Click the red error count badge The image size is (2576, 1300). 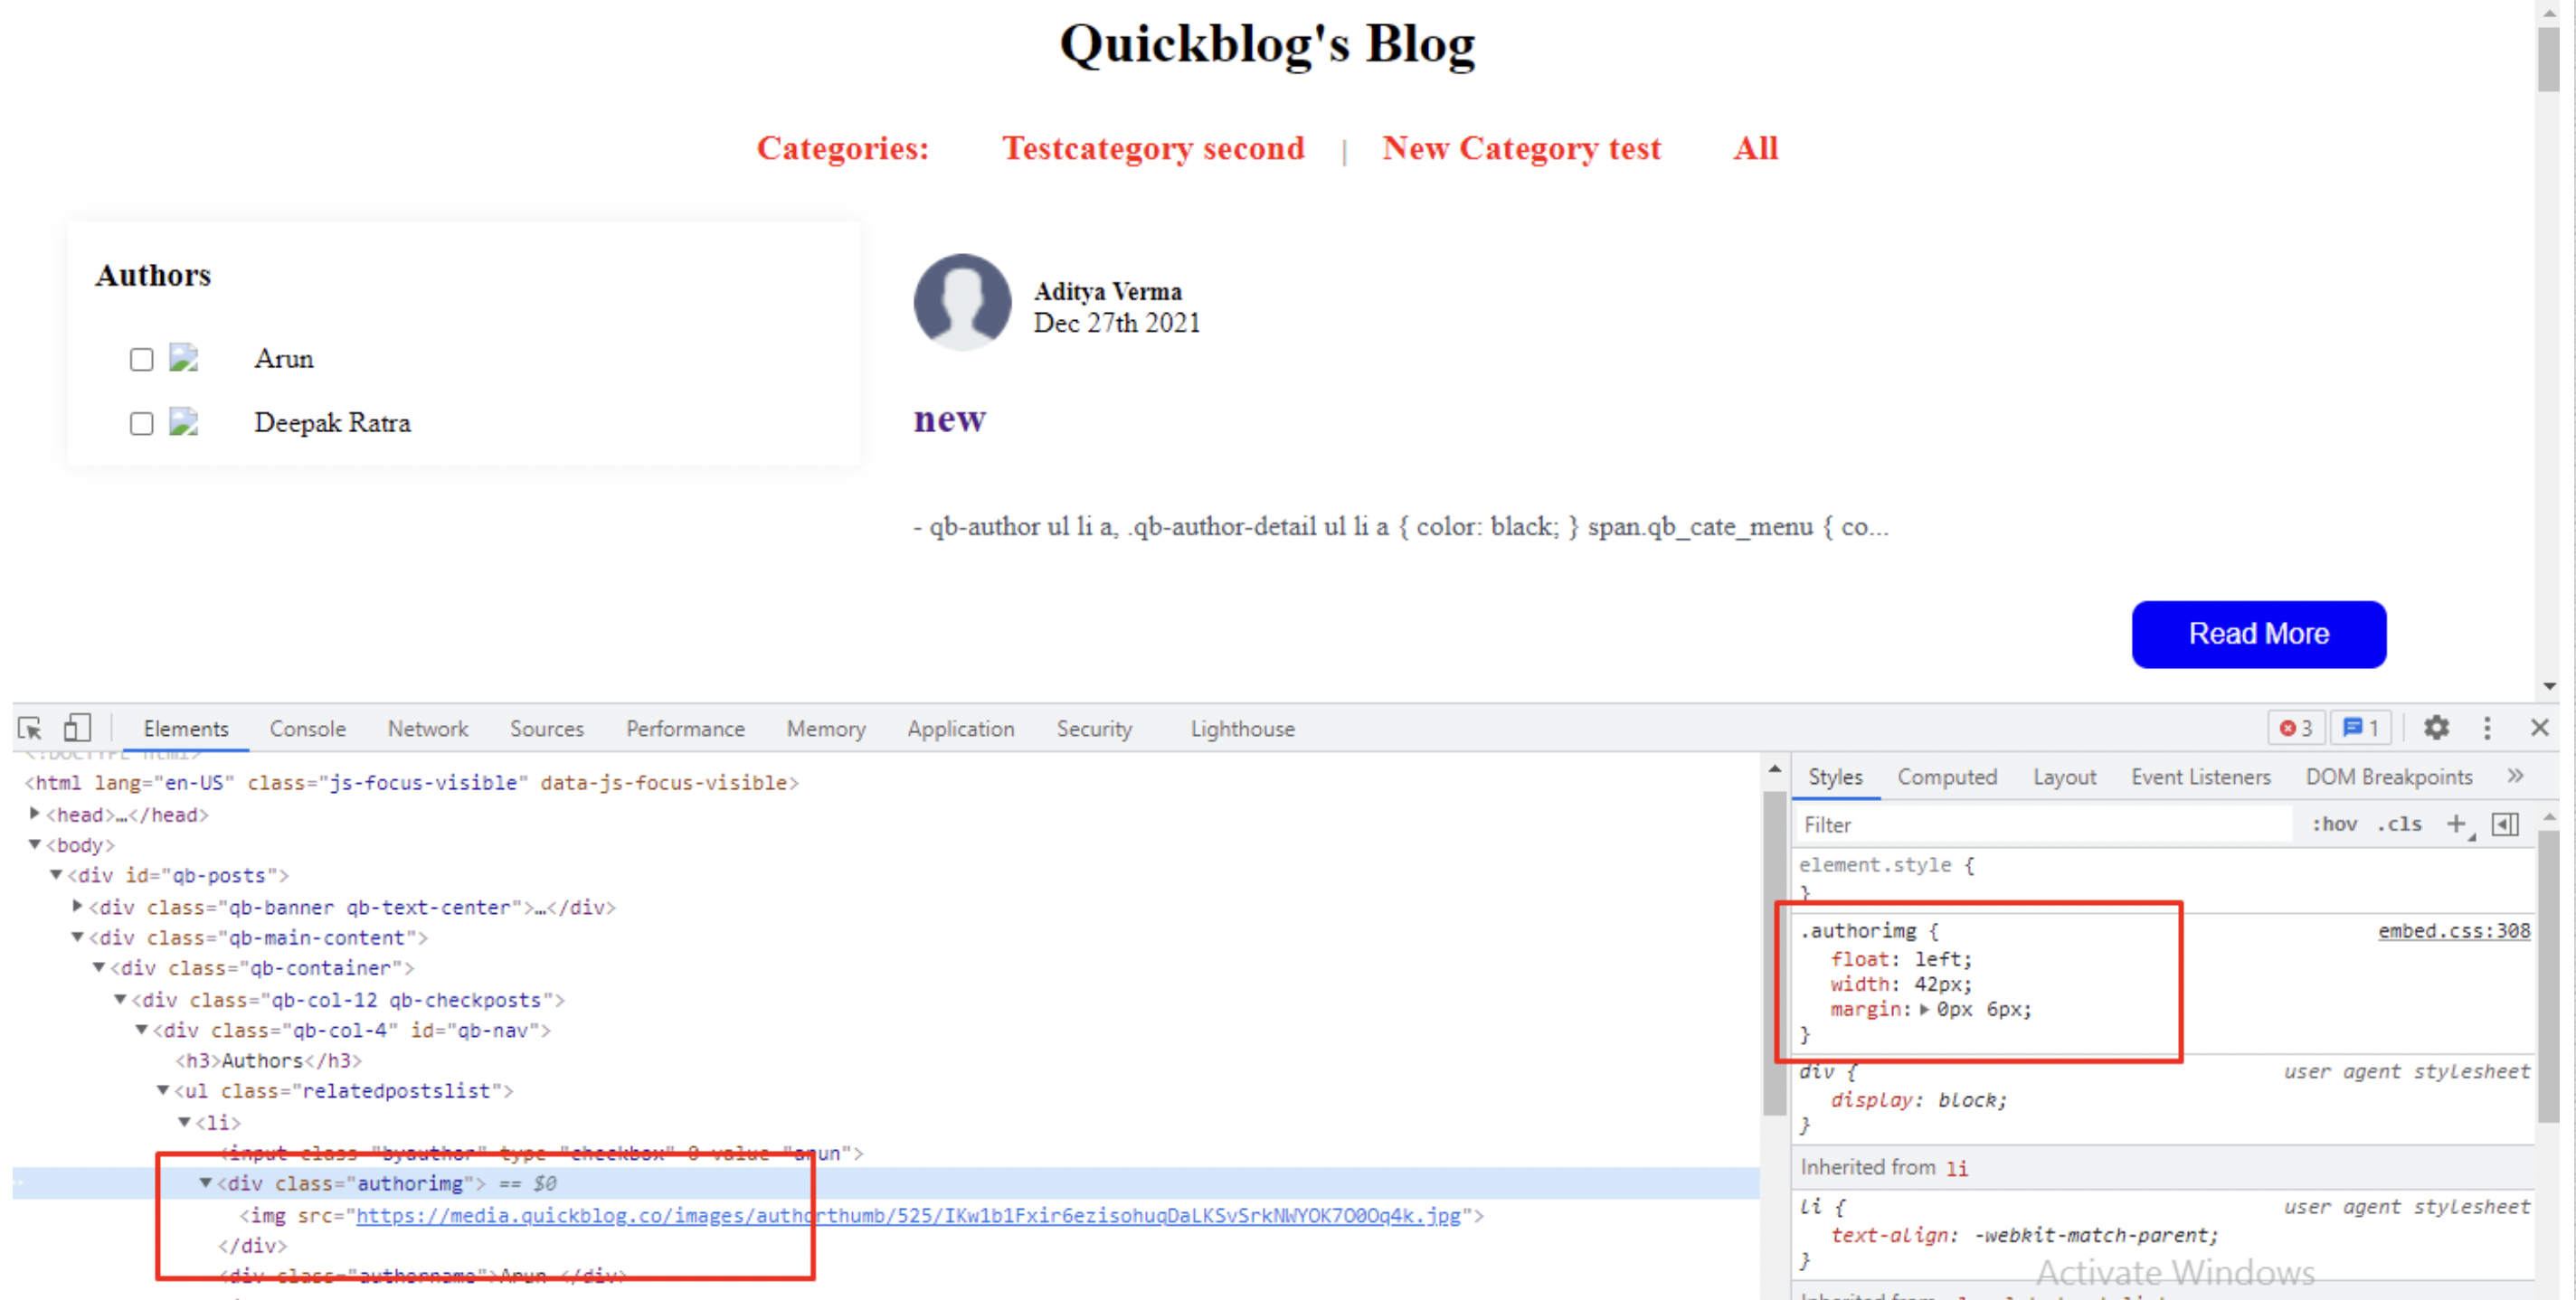point(2297,728)
